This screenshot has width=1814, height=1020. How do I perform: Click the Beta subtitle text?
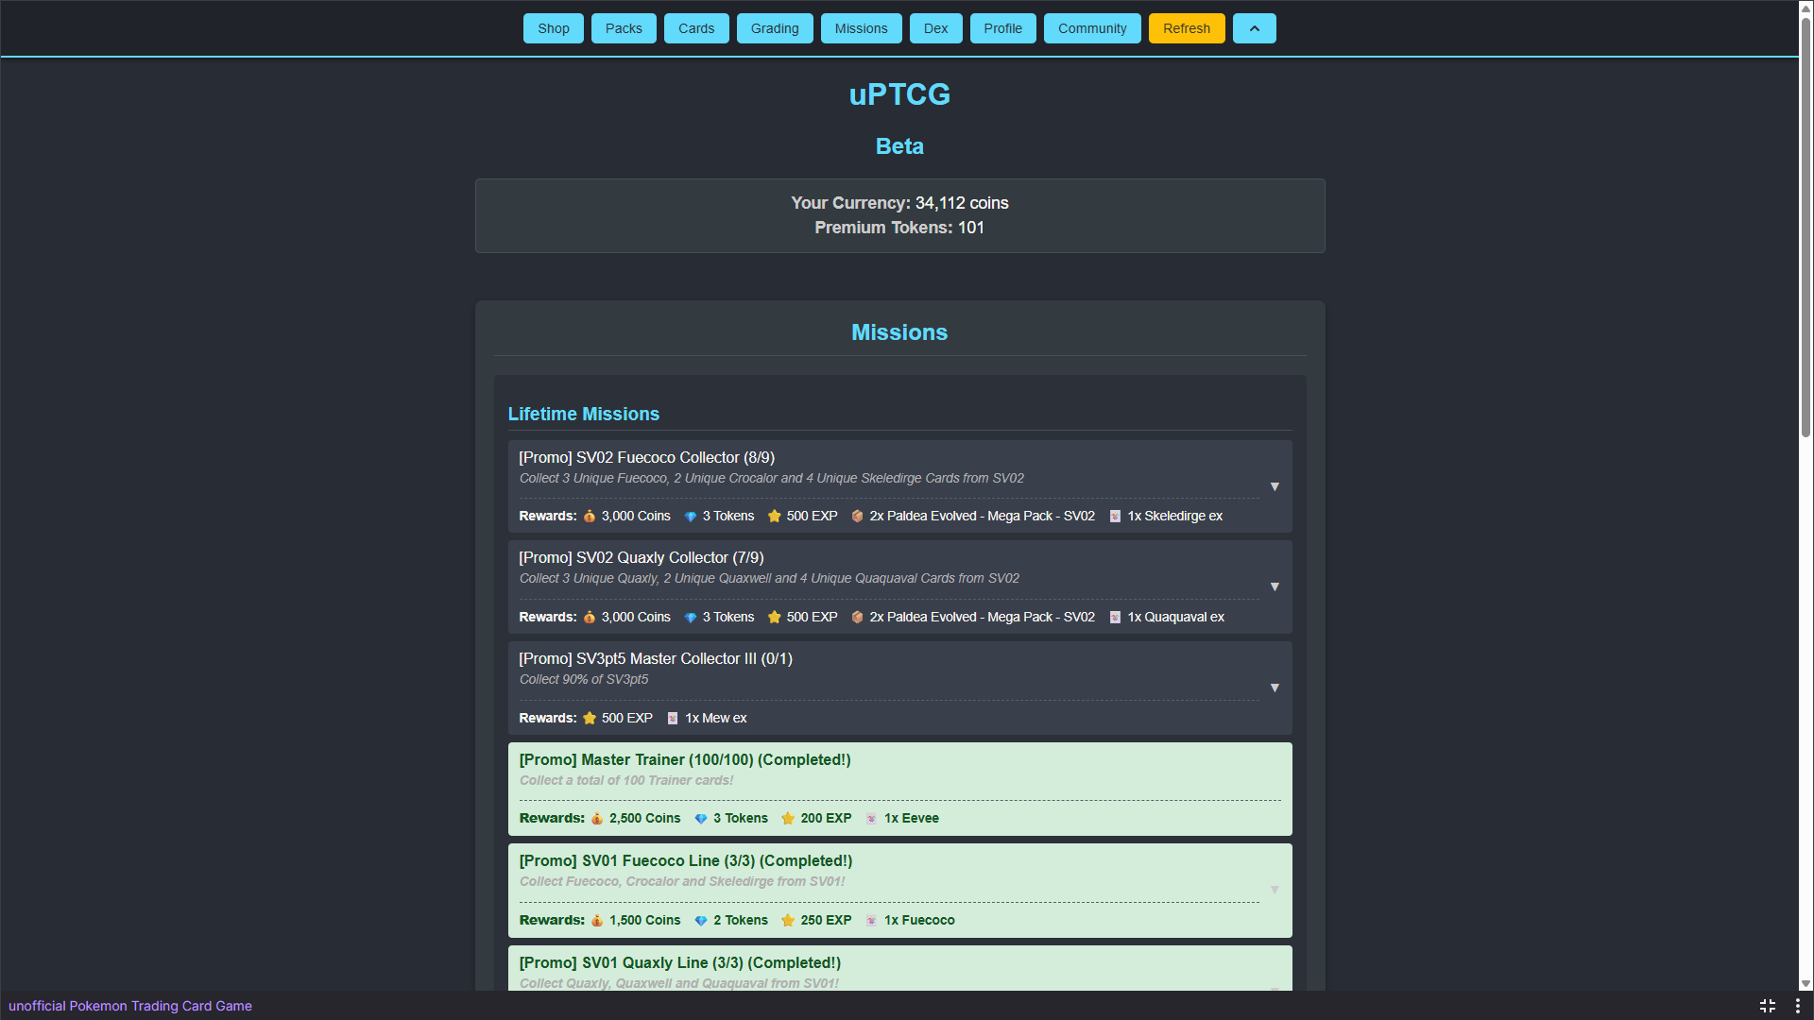(x=899, y=146)
